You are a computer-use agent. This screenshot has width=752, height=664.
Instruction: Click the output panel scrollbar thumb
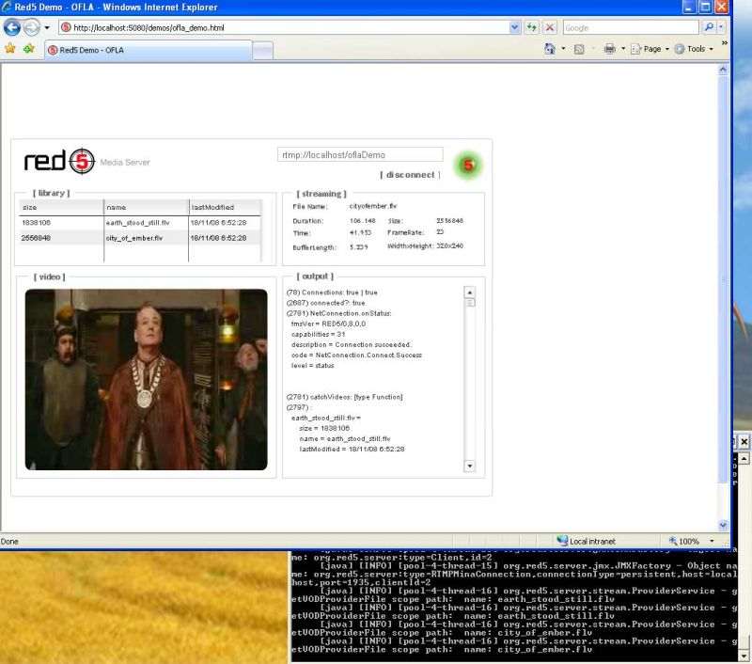(x=470, y=303)
